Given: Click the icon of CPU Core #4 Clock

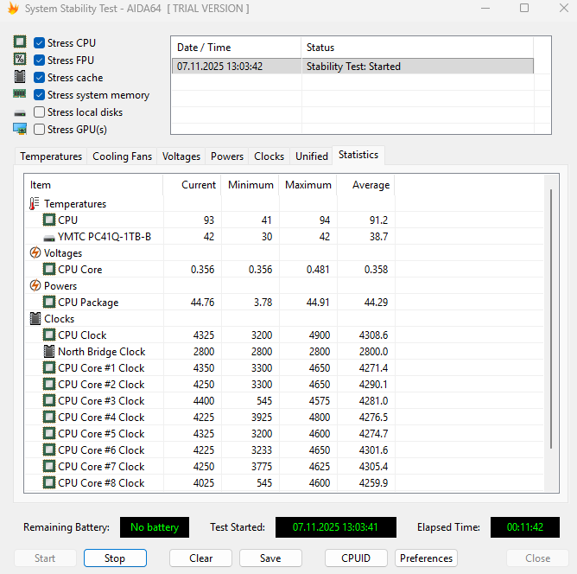Looking at the screenshot, I should 49,417.
